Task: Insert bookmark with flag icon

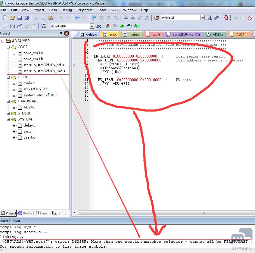Action: (x=94, y=18)
